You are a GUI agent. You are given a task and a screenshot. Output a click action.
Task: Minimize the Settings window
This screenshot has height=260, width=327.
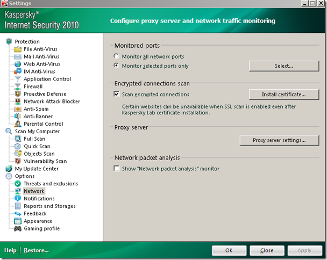(x=305, y=3)
